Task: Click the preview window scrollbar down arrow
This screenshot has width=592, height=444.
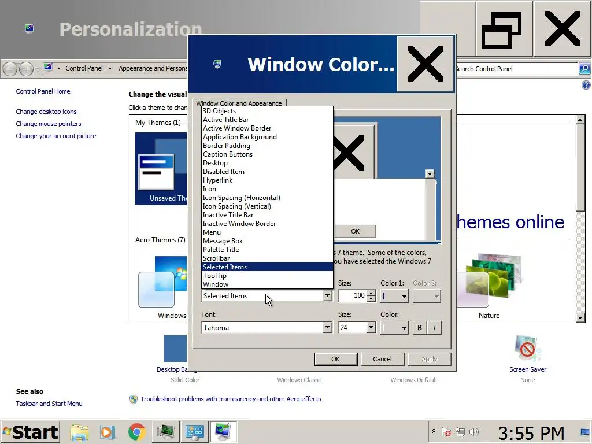Action: [x=430, y=173]
